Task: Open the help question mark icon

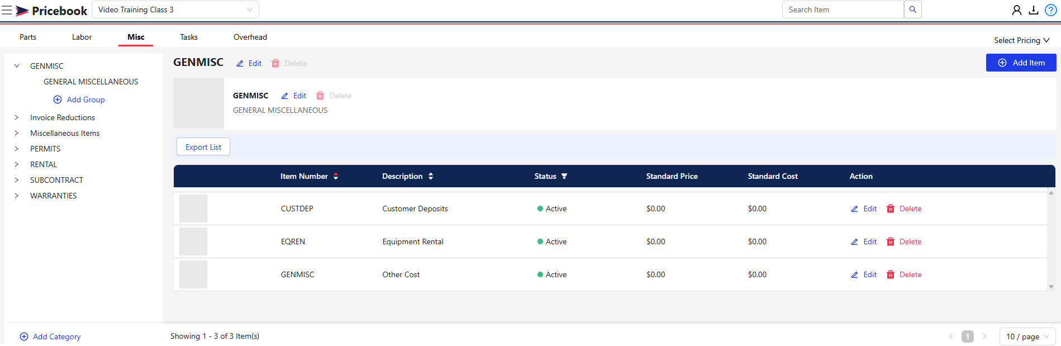Action: click(x=1051, y=10)
